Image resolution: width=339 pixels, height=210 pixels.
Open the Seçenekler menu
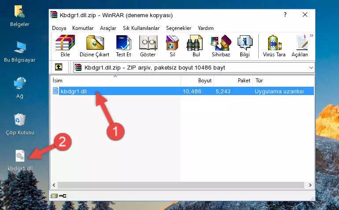click(x=179, y=28)
